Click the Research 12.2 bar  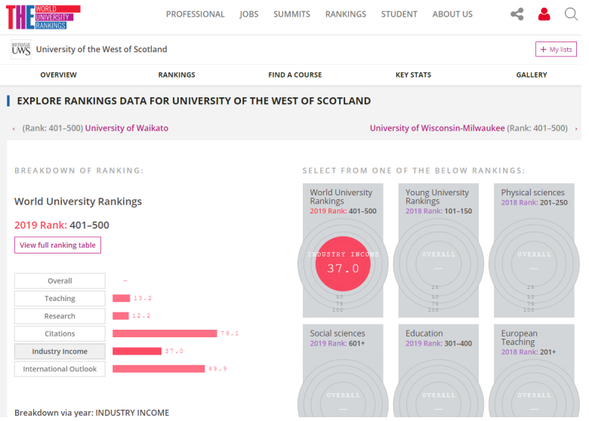point(121,316)
